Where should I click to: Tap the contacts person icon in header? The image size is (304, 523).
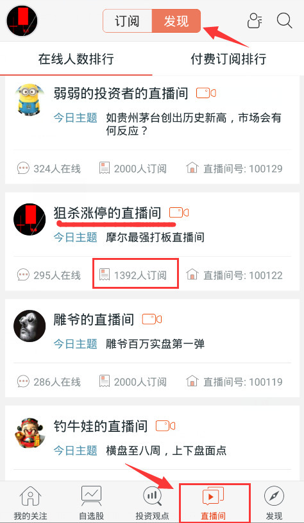point(255,21)
